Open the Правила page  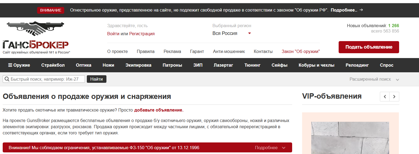(x=146, y=51)
